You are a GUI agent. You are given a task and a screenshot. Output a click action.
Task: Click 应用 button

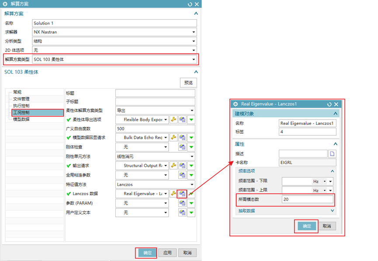[x=167, y=253]
